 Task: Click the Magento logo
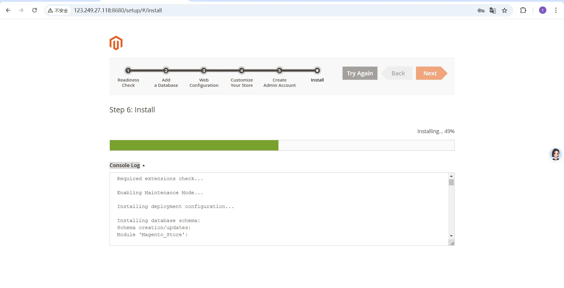116,43
